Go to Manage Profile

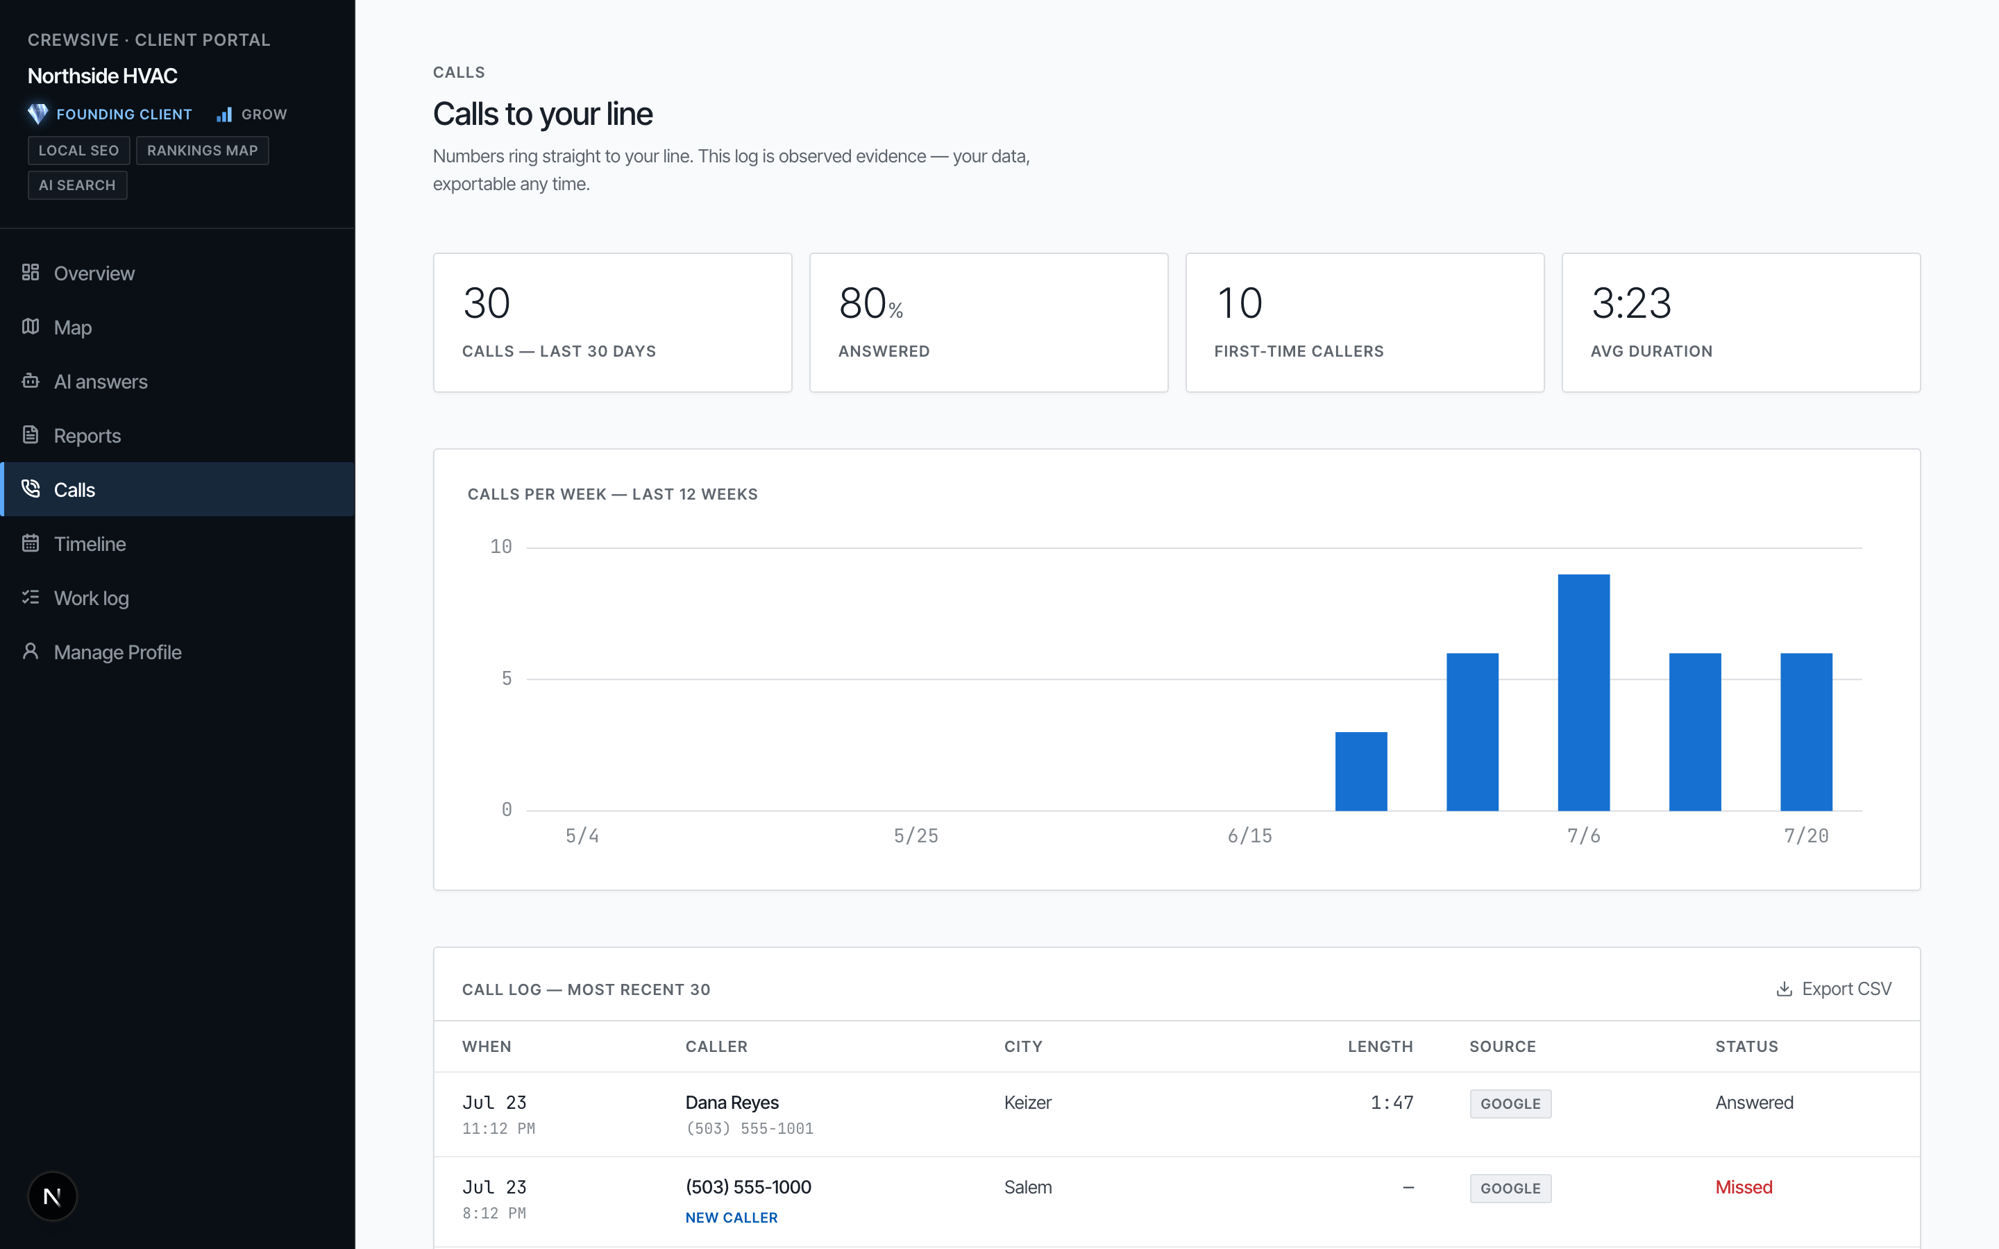coord(178,652)
